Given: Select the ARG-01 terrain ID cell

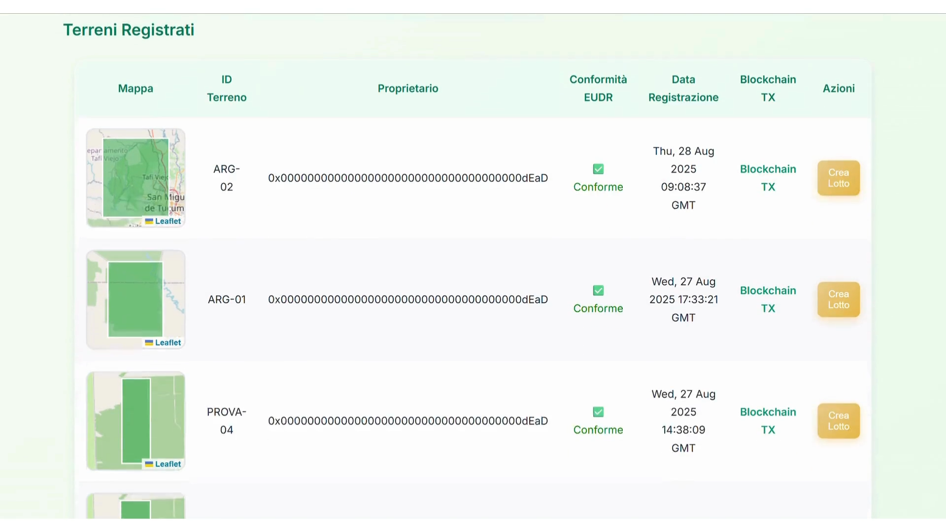Looking at the screenshot, I should tap(227, 299).
